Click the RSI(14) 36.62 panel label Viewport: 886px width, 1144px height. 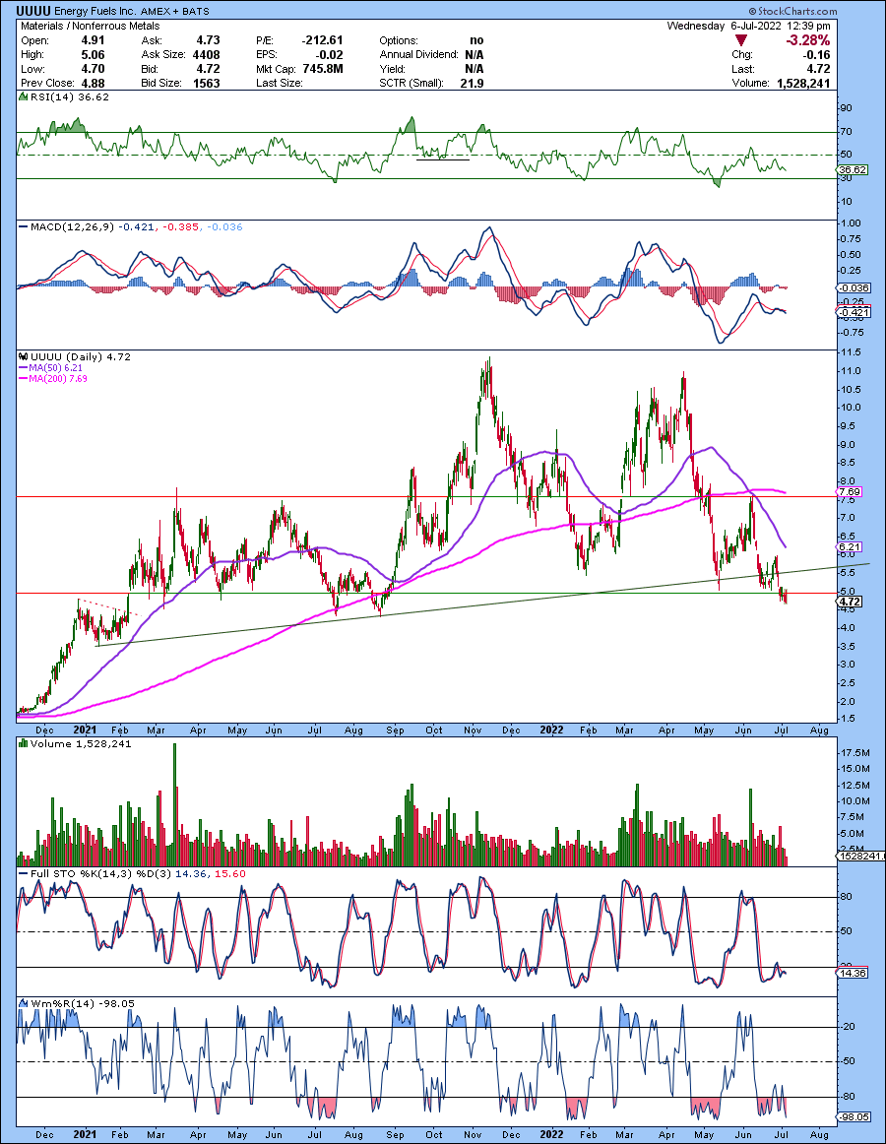coord(69,97)
